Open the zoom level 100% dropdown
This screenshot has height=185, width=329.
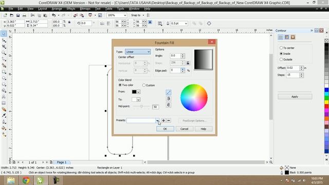pos(125,15)
